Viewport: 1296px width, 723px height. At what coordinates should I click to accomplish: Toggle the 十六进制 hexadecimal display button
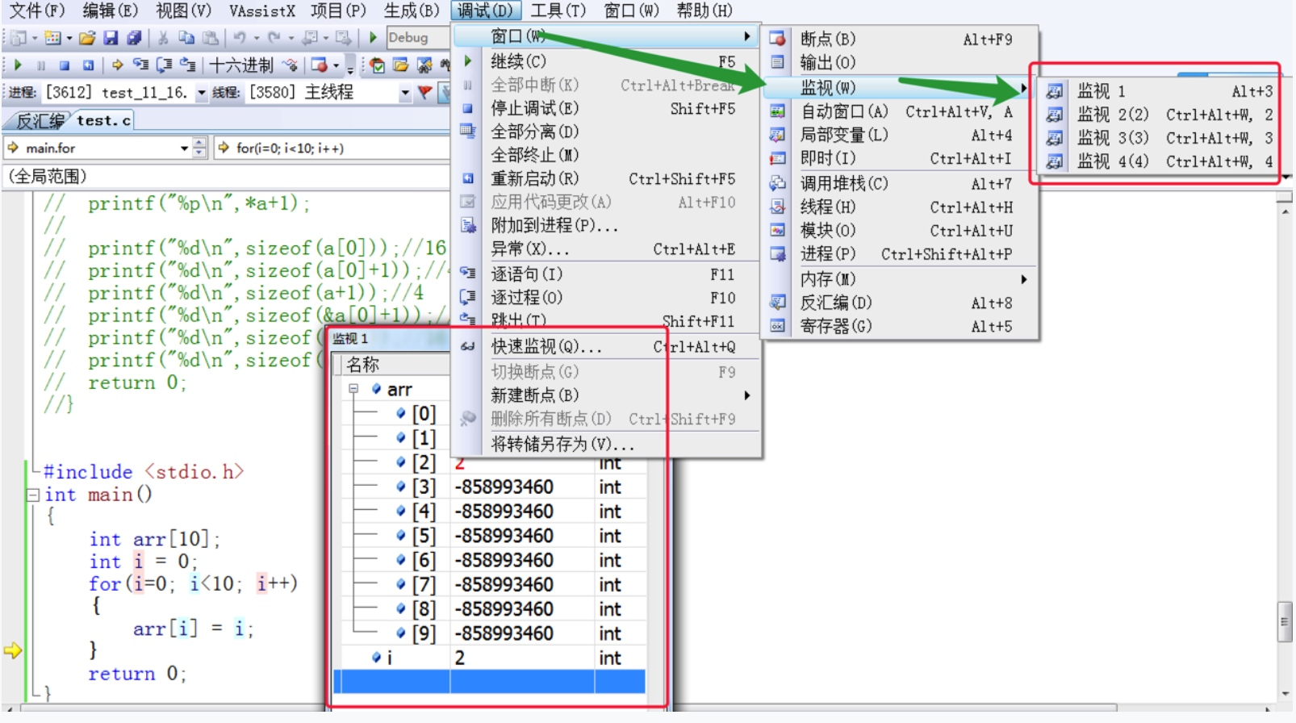click(241, 65)
